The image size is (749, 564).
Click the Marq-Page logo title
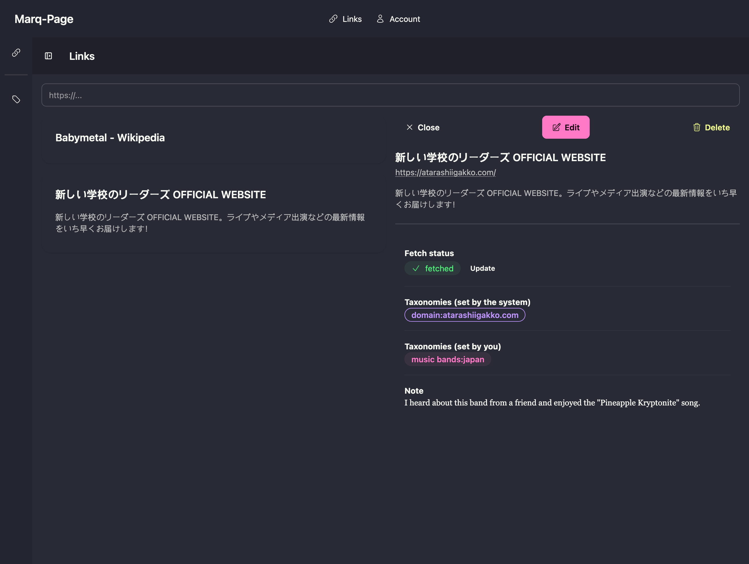pyautogui.click(x=44, y=19)
